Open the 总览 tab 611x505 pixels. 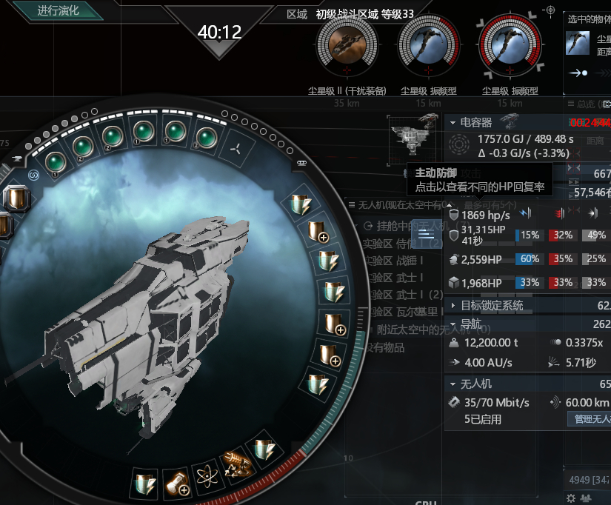click(586, 104)
